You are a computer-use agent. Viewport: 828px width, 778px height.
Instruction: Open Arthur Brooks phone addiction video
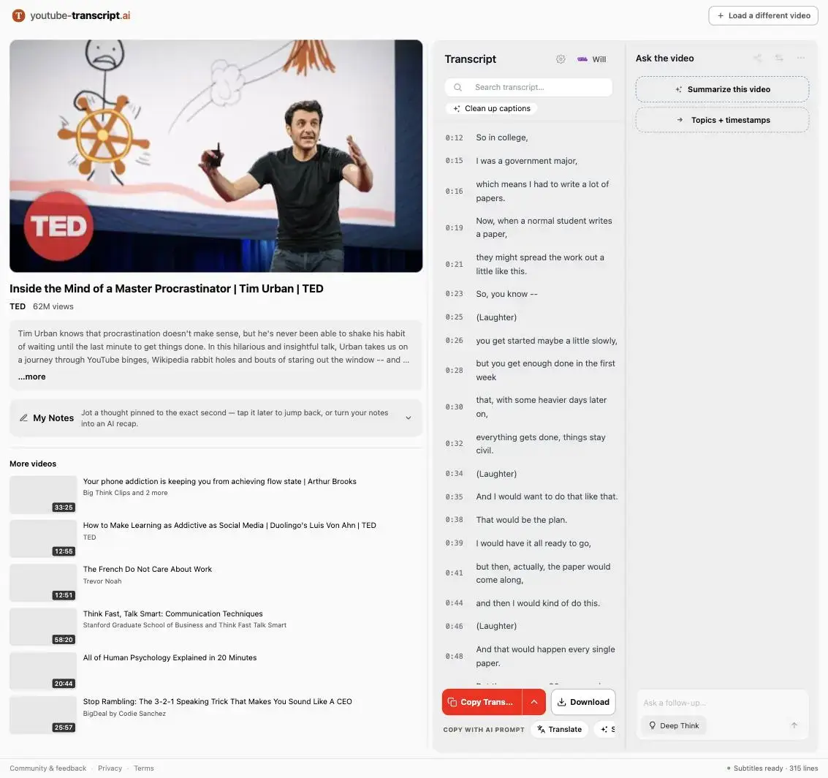pyautogui.click(x=220, y=481)
